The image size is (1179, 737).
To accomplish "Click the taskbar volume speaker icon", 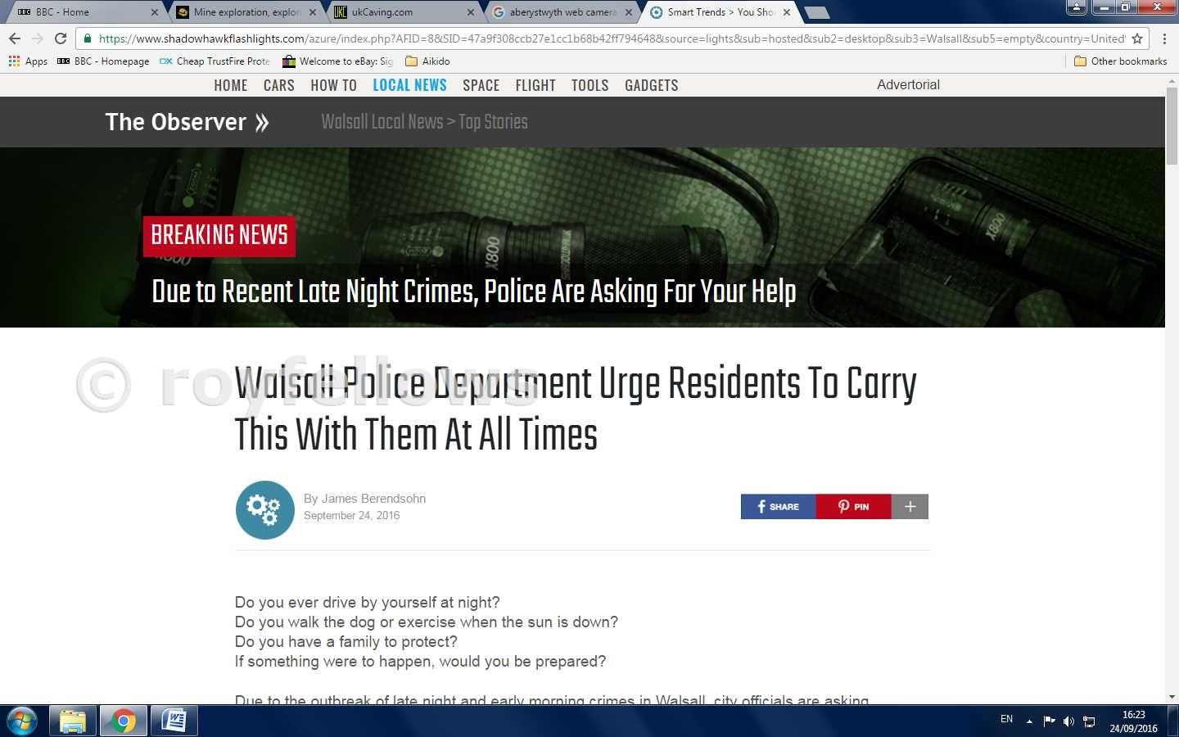I will click(1068, 721).
